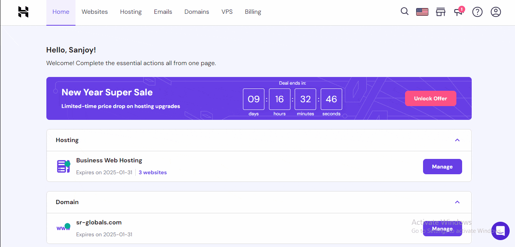The height and width of the screenshot is (247, 515).
Task: Manage the sr-globals.com domain
Action: point(443,229)
